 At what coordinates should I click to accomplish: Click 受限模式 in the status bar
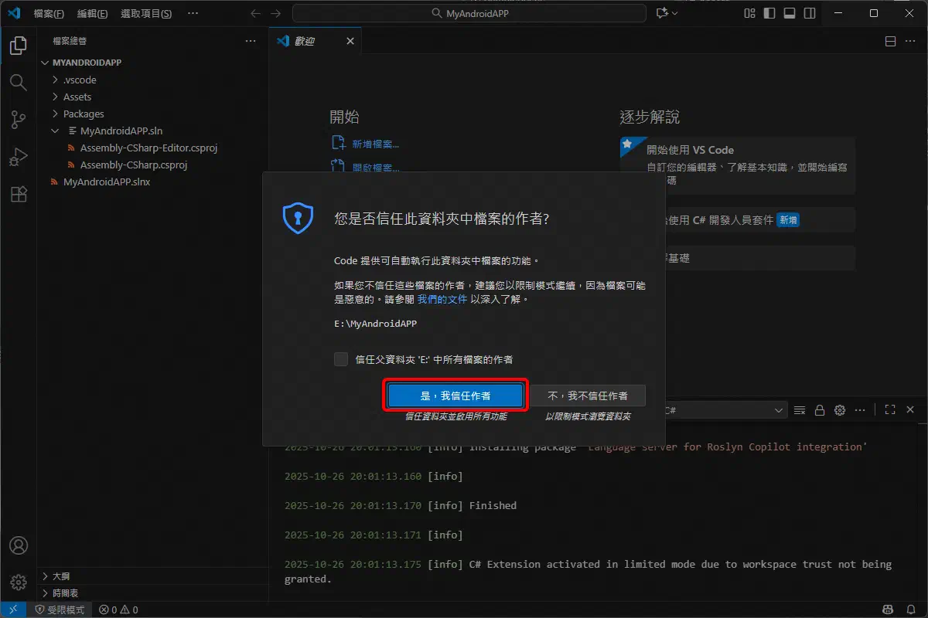(61, 610)
